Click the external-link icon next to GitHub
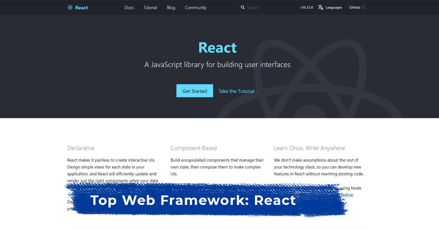The image size is (439, 229). [363, 7]
